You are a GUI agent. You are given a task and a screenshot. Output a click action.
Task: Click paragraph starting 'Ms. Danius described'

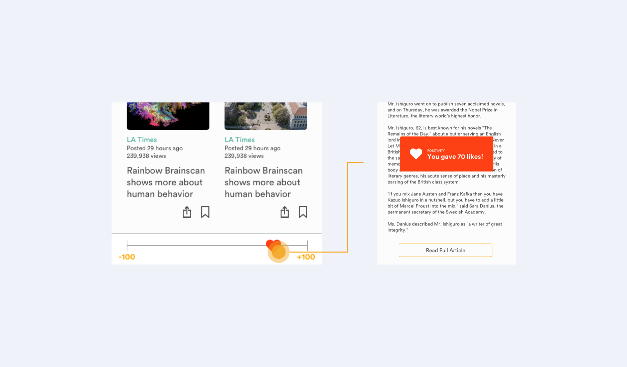[x=445, y=227]
